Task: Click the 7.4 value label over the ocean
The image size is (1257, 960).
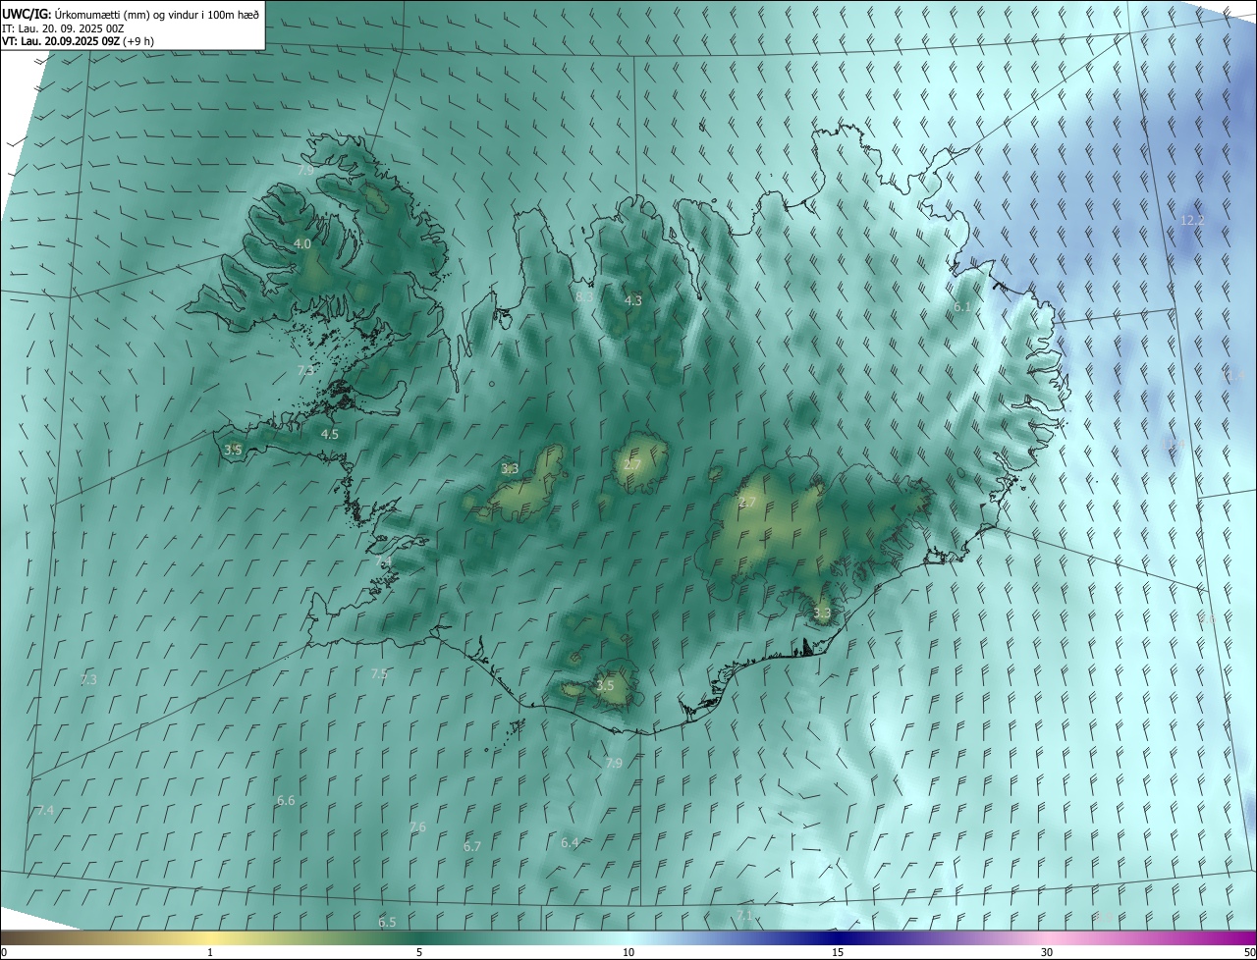Action: (45, 810)
